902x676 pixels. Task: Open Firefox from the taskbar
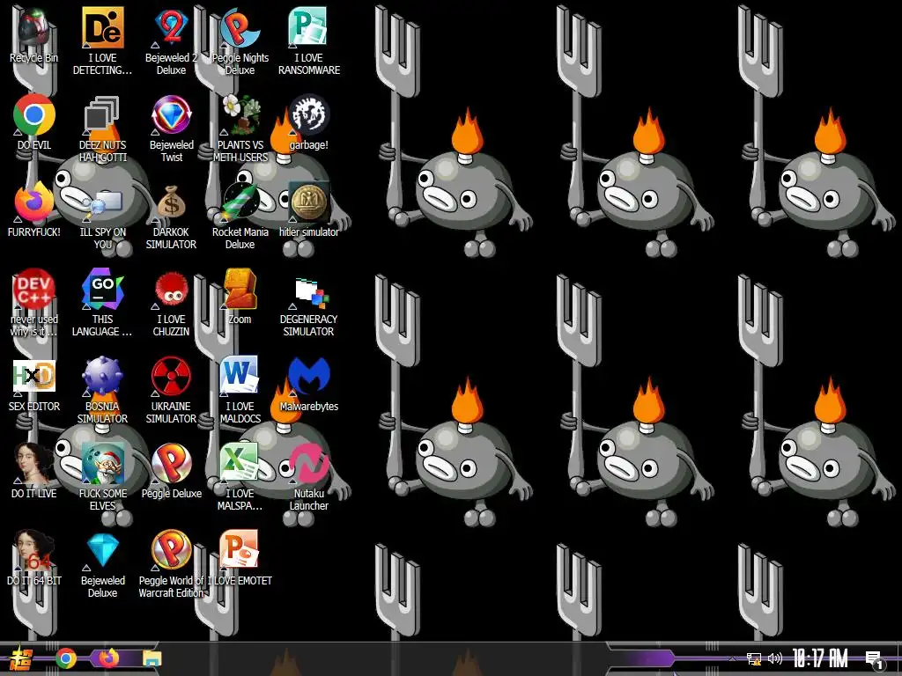(x=108, y=658)
